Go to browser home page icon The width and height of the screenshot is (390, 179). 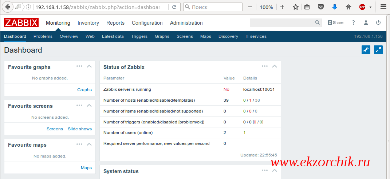(348, 7)
